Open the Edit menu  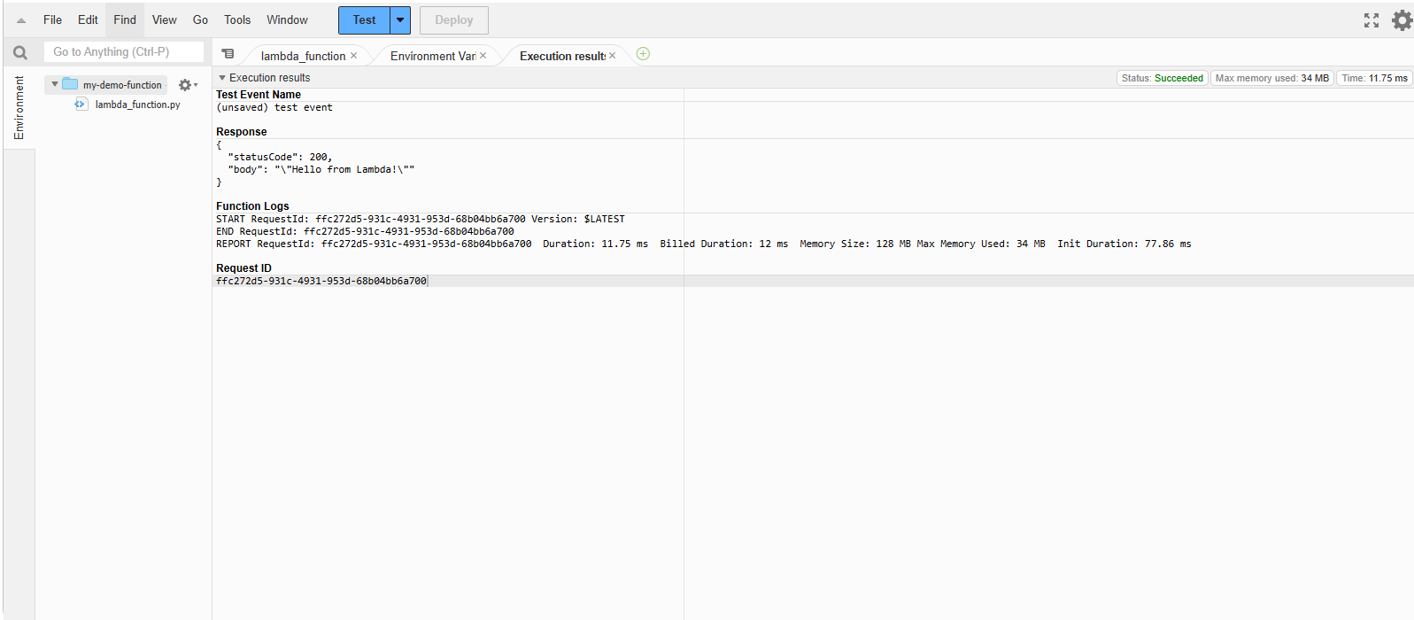(88, 19)
